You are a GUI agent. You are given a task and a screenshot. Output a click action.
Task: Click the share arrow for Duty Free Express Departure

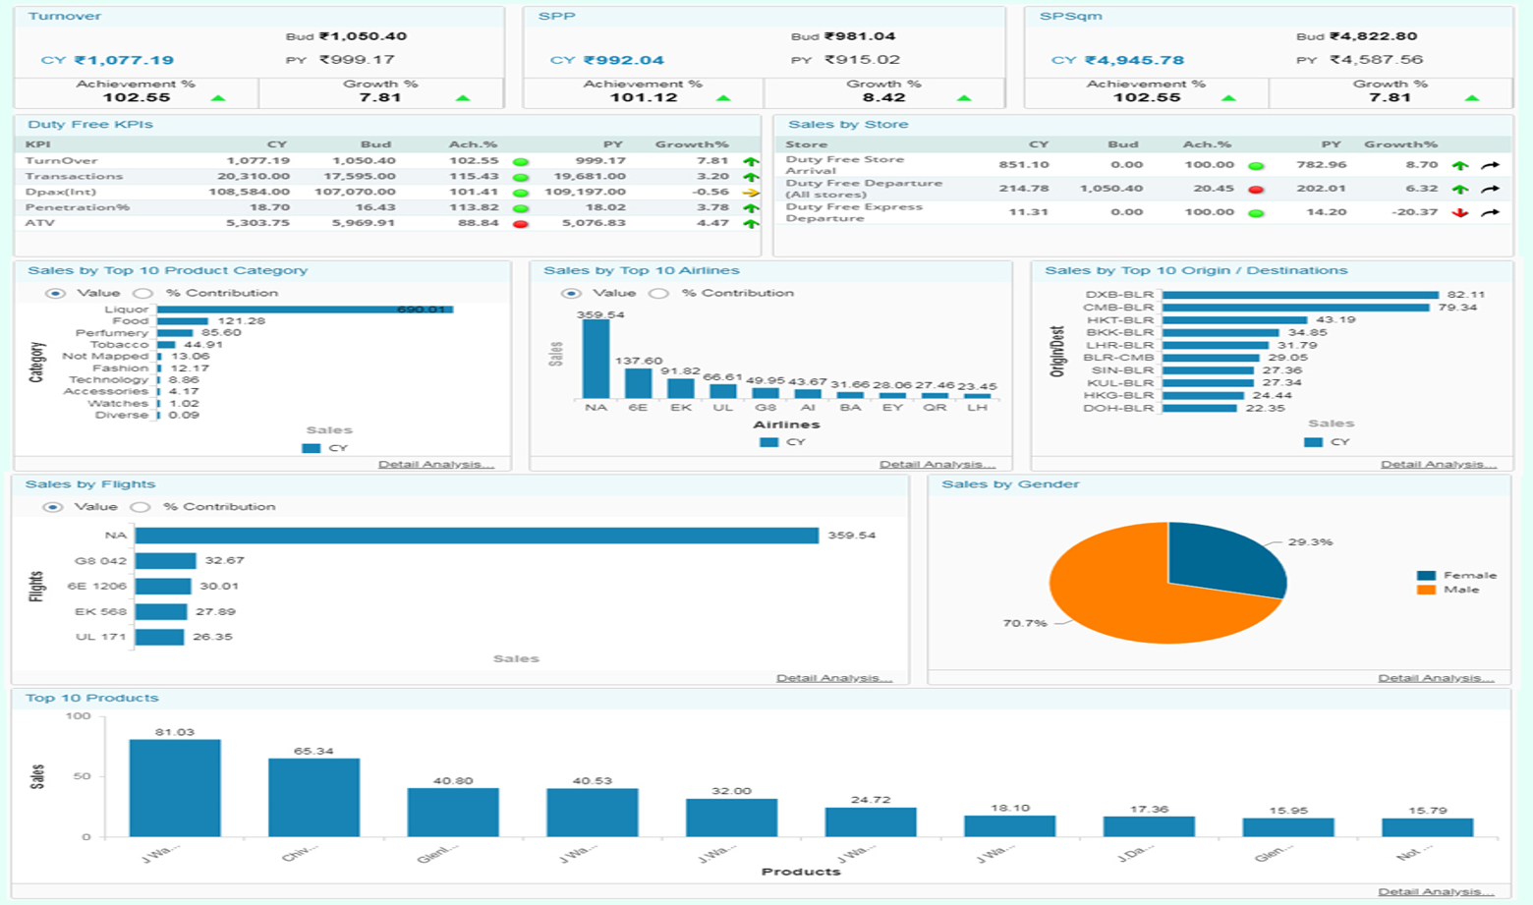pos(1490,213)
